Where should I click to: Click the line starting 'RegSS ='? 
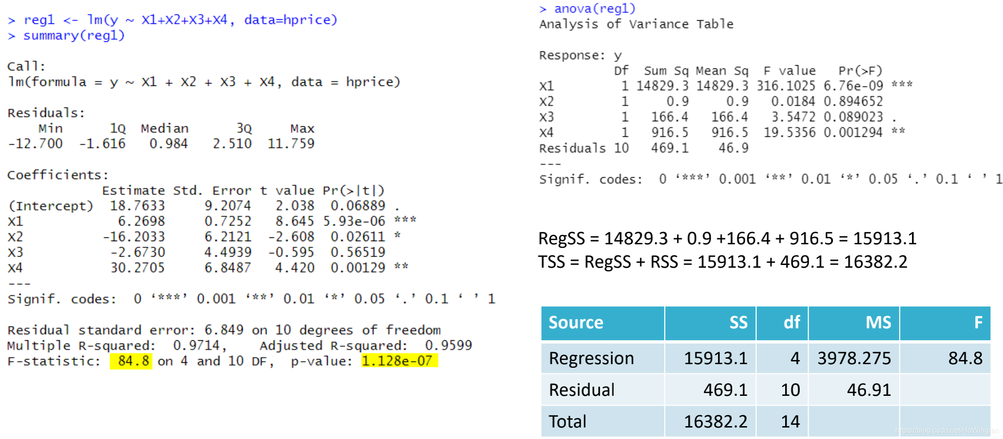tap(728, 238)
